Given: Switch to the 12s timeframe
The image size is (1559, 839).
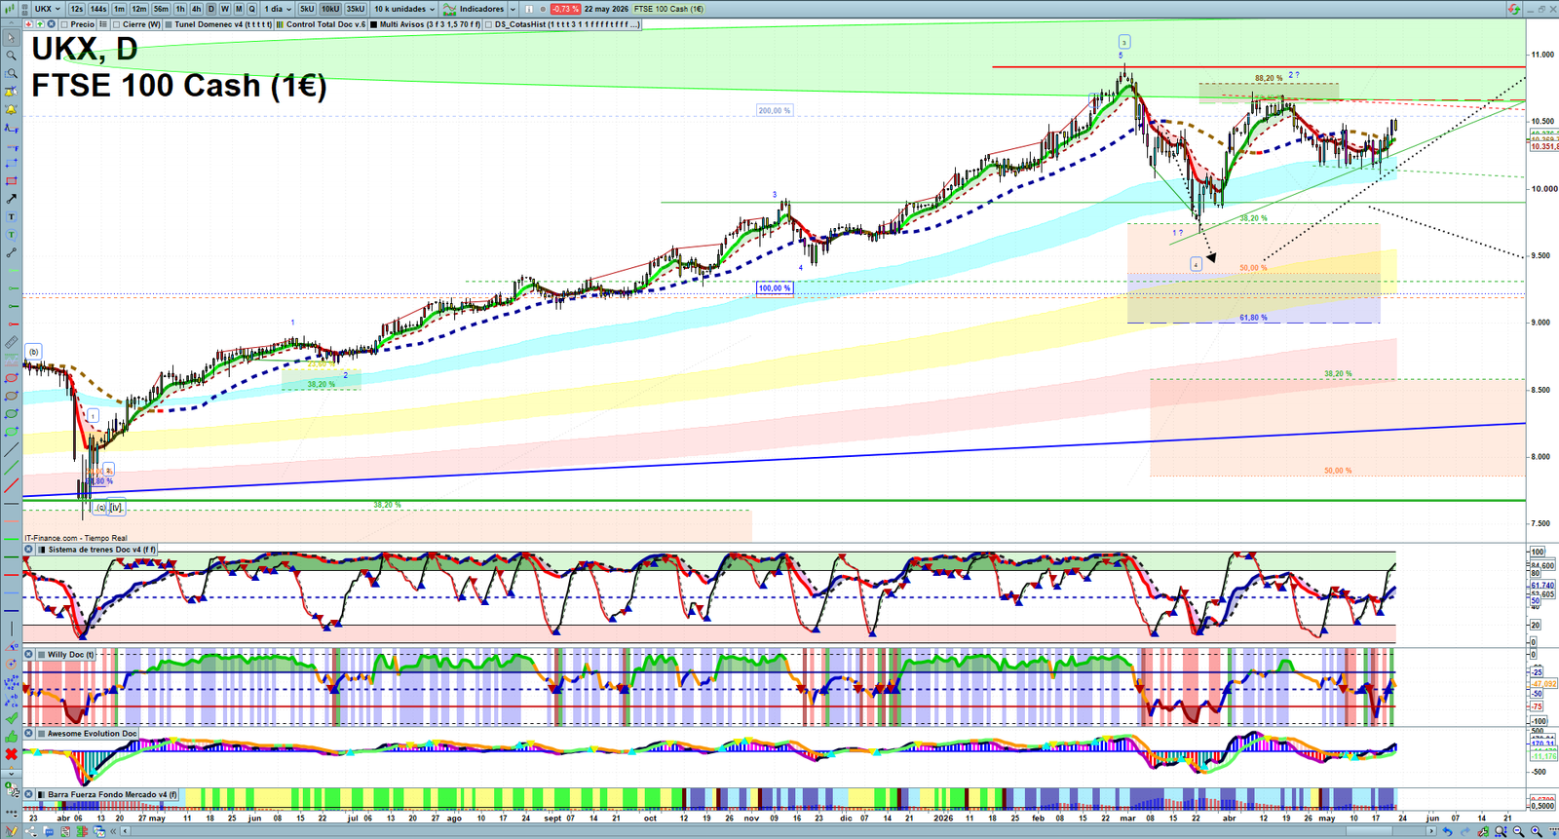Looking at the screenshot, I should click(77, 9).
